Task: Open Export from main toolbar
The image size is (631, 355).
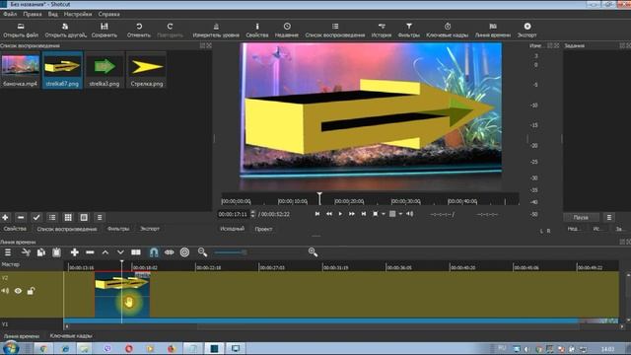Action: coord(527,31)
